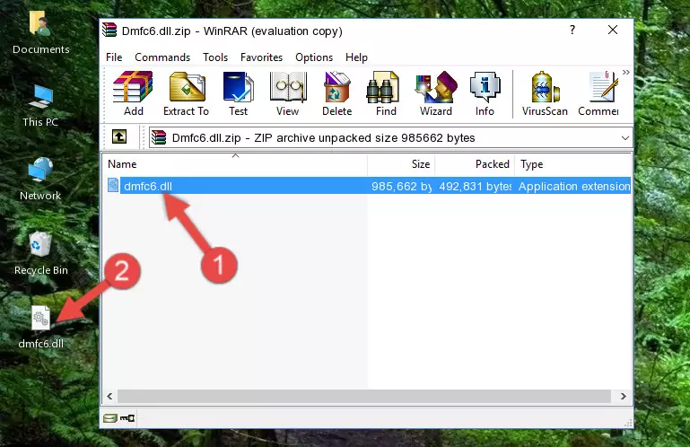Click the 492,831 bytes packed cell
Viewport: 690px width, 447px height.
pos(476,187)
